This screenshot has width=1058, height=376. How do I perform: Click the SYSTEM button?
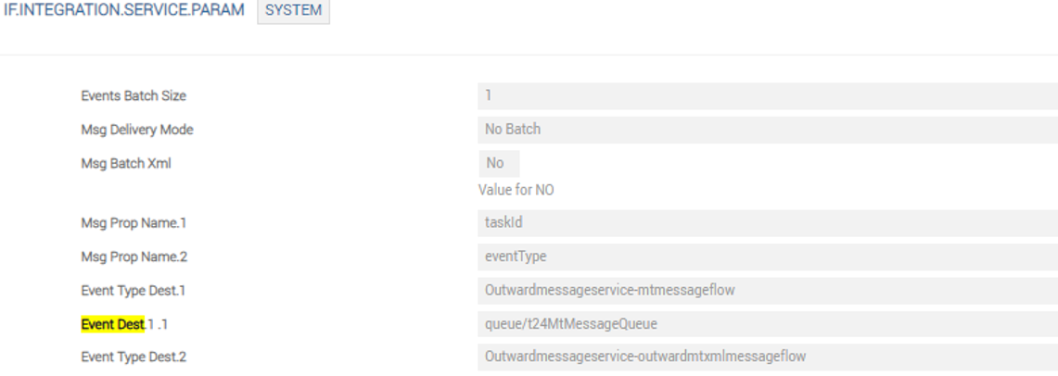293,11
